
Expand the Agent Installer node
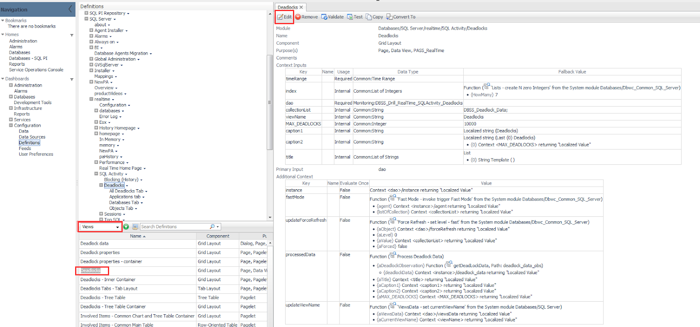tap(91, 30)
